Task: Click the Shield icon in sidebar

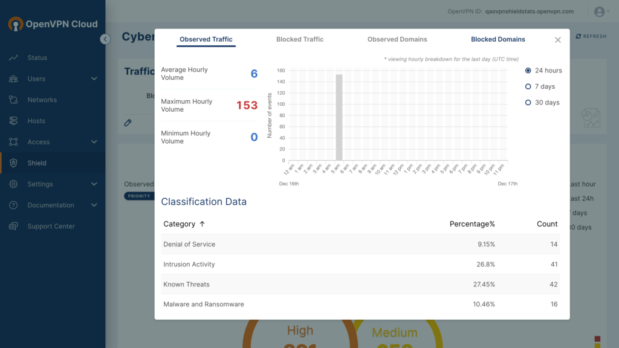Action: click(13, 163)
